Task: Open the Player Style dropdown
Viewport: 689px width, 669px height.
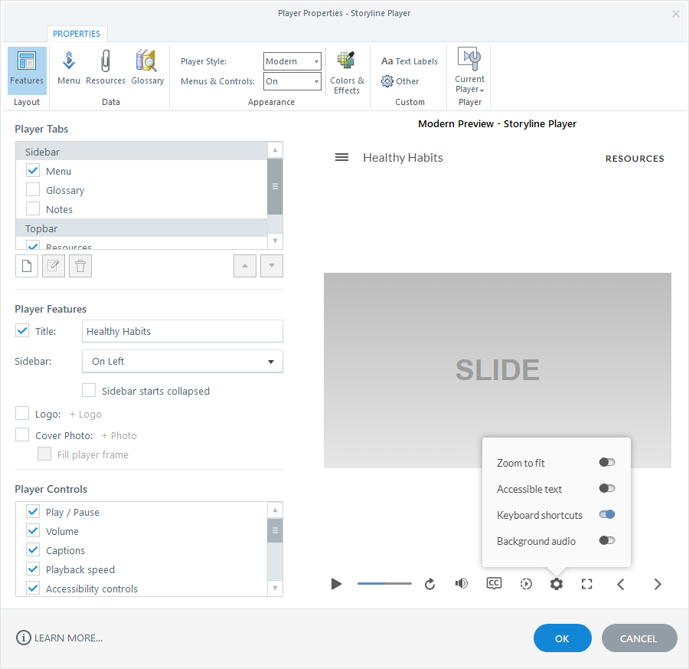Action: (292, 61)
